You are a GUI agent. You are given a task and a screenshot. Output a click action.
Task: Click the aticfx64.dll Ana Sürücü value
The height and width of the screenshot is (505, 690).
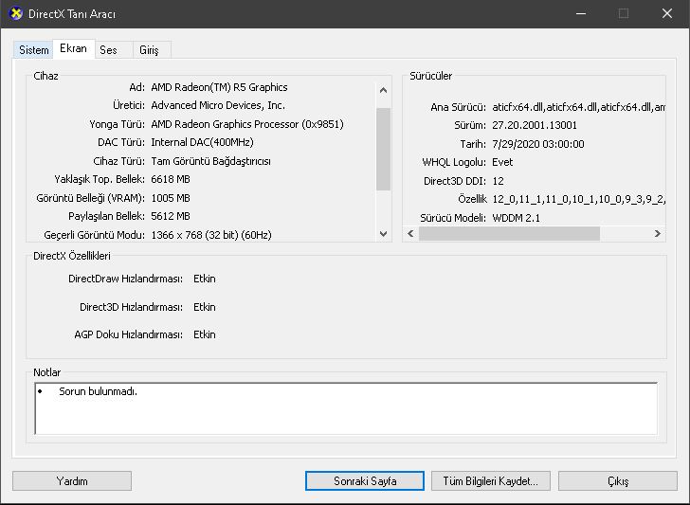coord(578,107)
